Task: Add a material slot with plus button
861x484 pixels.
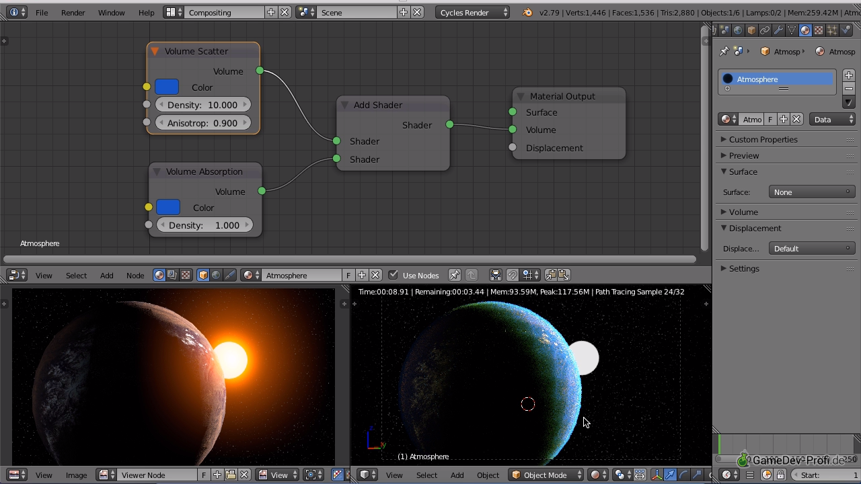Action: click(849, 75)
